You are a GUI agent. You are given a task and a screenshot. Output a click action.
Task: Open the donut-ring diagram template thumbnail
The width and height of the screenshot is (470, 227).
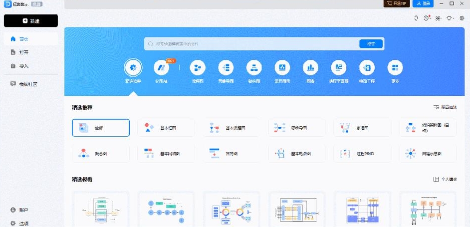coord(232,210)
